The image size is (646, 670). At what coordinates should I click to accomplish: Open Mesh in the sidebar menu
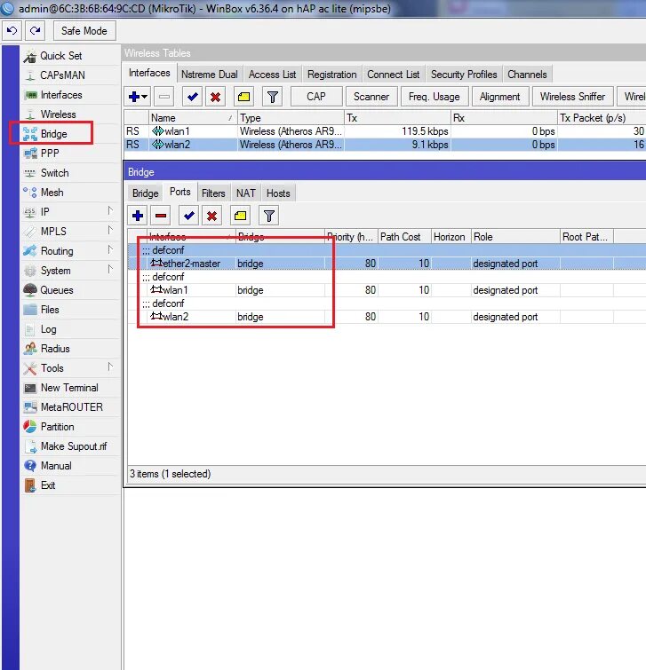pos(52,193)
